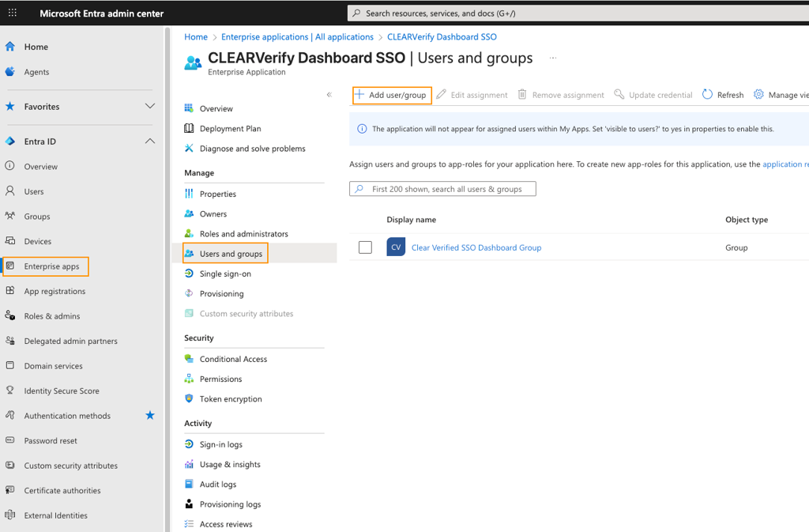Click the Diagnose and solve problems wrench icon
The width and height of the screenshot is (809, 532).
[189, 148]
